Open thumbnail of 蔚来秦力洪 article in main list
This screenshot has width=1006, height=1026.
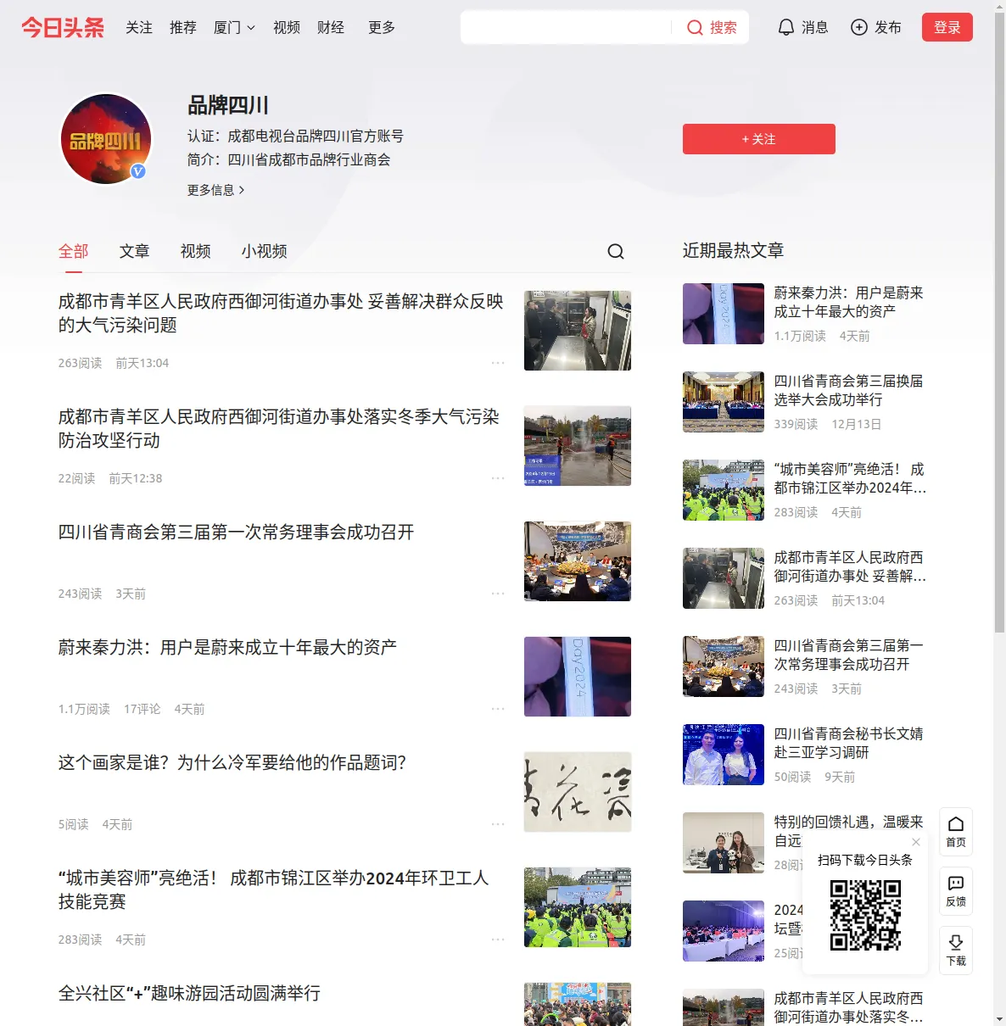point(578,677)
